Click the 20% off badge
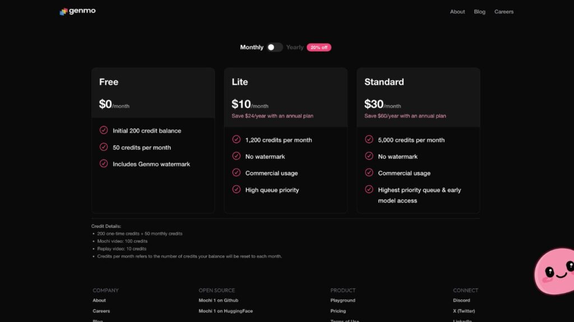Screen dimensions: 574x322 319,48
